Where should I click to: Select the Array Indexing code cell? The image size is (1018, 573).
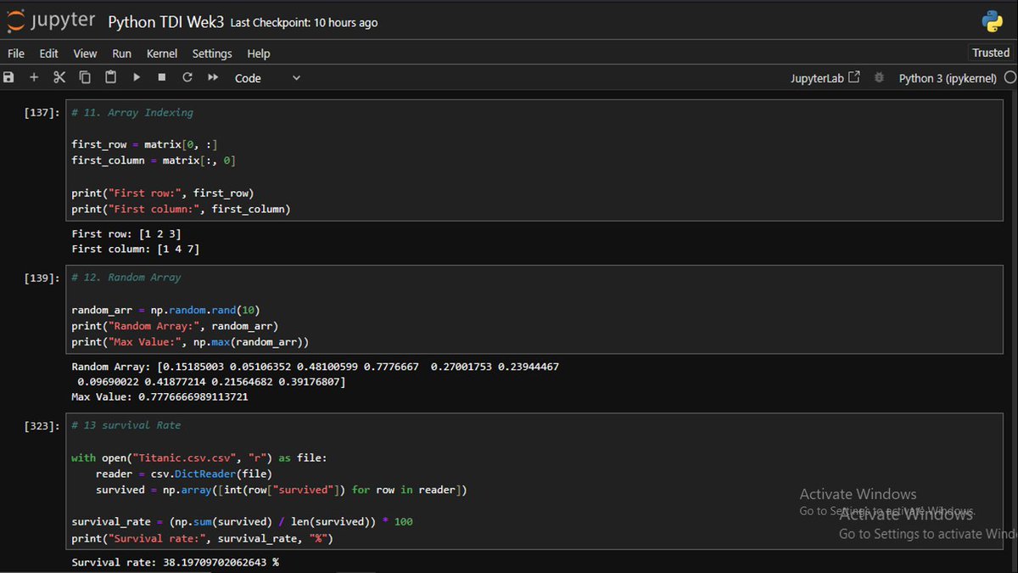pos(536,160)
